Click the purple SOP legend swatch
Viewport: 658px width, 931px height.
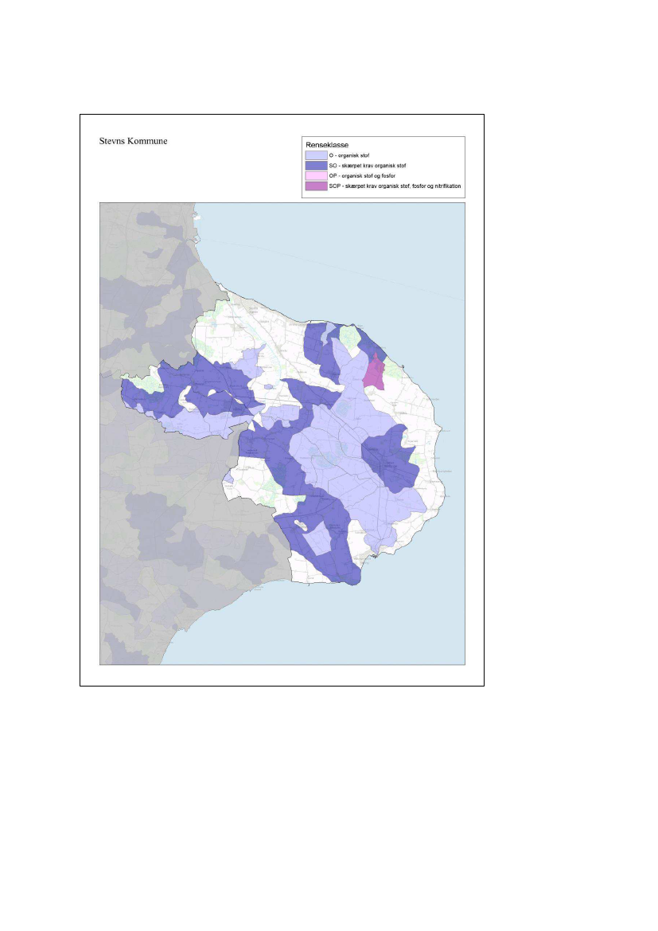click(316, 186)
